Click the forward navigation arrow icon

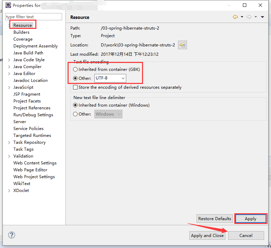(x=249, y=17)
